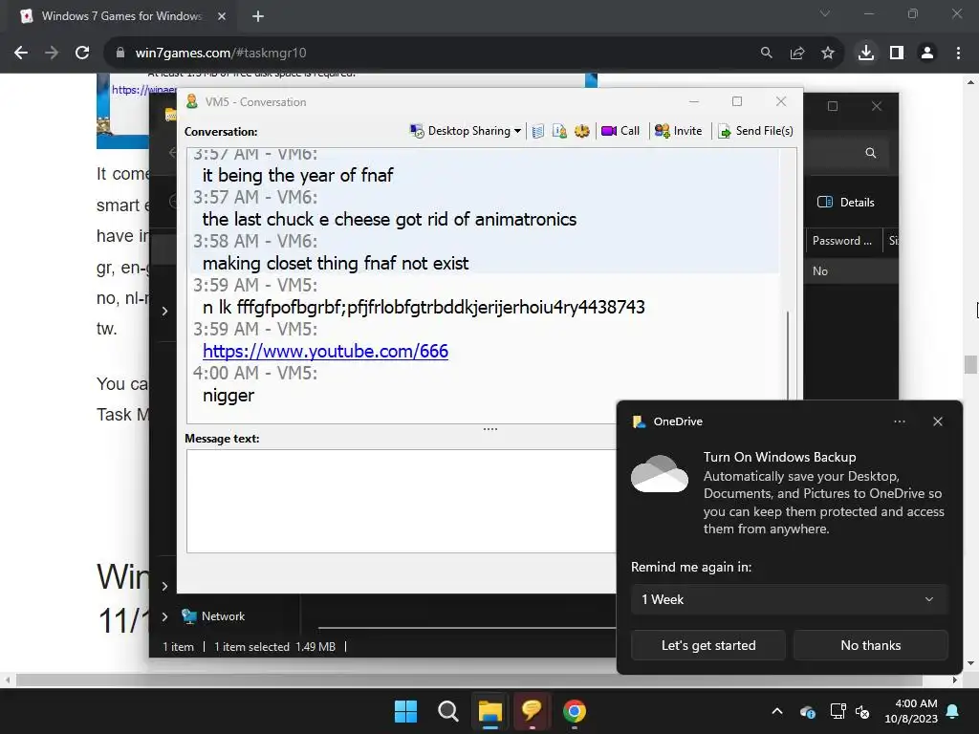Click the OneDrive notification options ellipsis
The image size is (979, 734).
coord(899,421)
